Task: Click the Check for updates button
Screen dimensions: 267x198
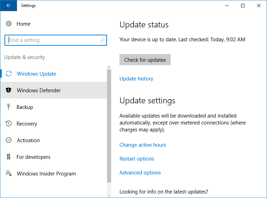Action: (145, 60)
